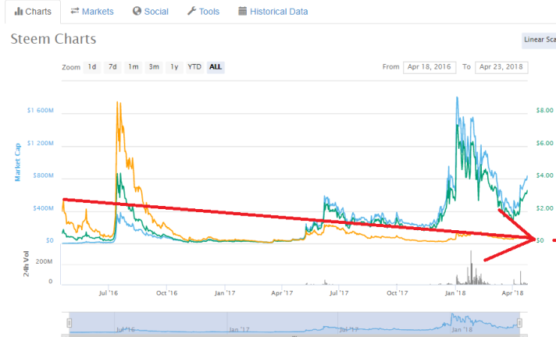Screen dimensions: 556x337
Task: Click the calendar icon beside Historical Data
Action: point(243,11)
